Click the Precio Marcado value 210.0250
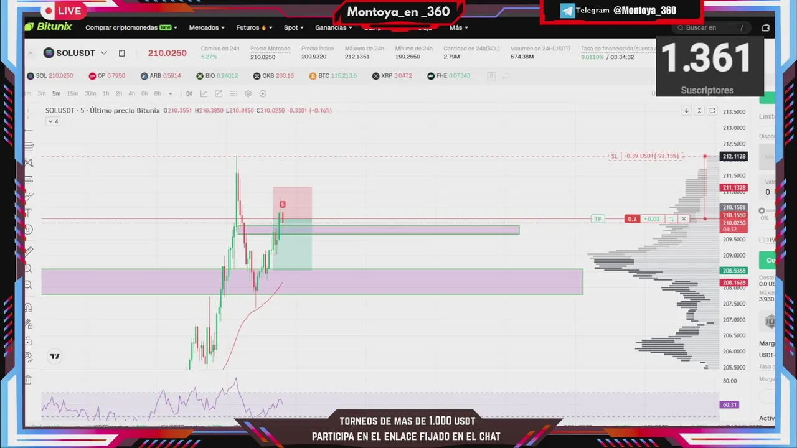The width and height of the screenshot is (797, 448). [x=263, y=57]
